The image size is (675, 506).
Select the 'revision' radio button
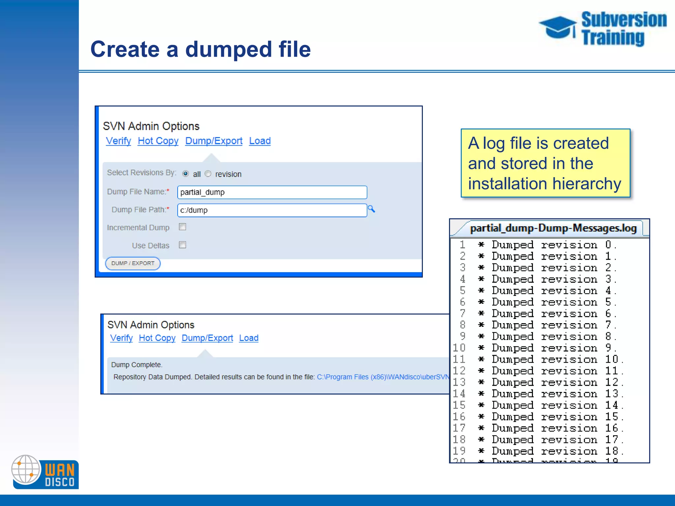coord(208,174)
